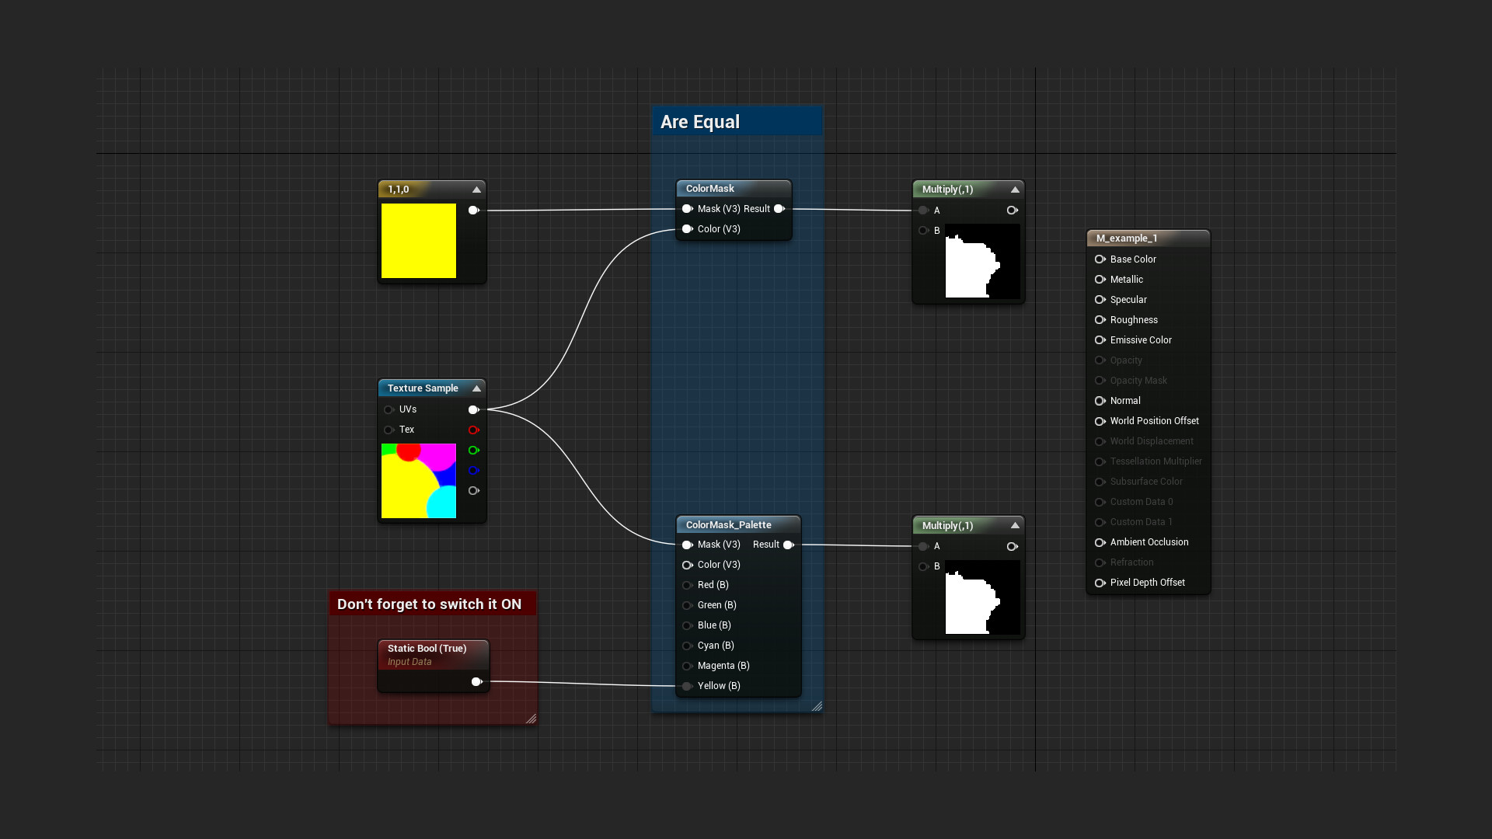This screenshot has width=1492, height=839.
Task: Select the Cyan (B) boolean input on ColorMask_Palette
Action: coord(687,646)
